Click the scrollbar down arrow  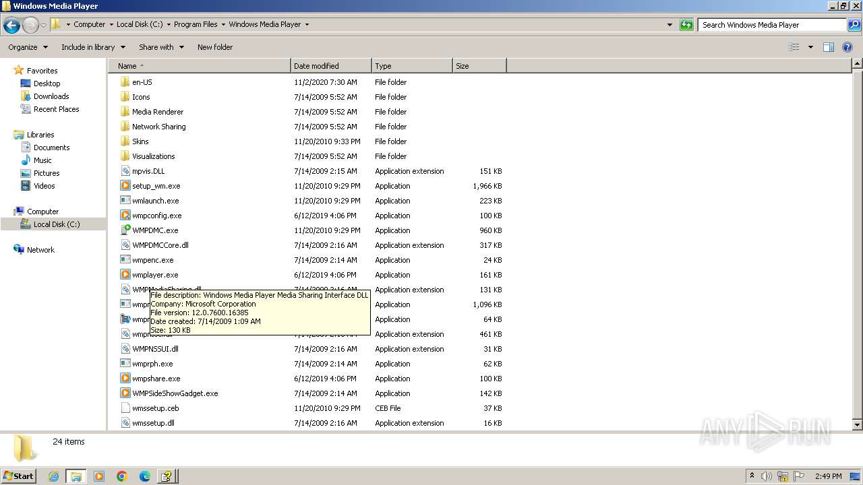(857, 425)
